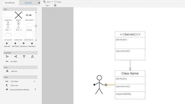Switch to the SmartPanel tab
Viewport: 185px width, 104px height.
point(10,3)
